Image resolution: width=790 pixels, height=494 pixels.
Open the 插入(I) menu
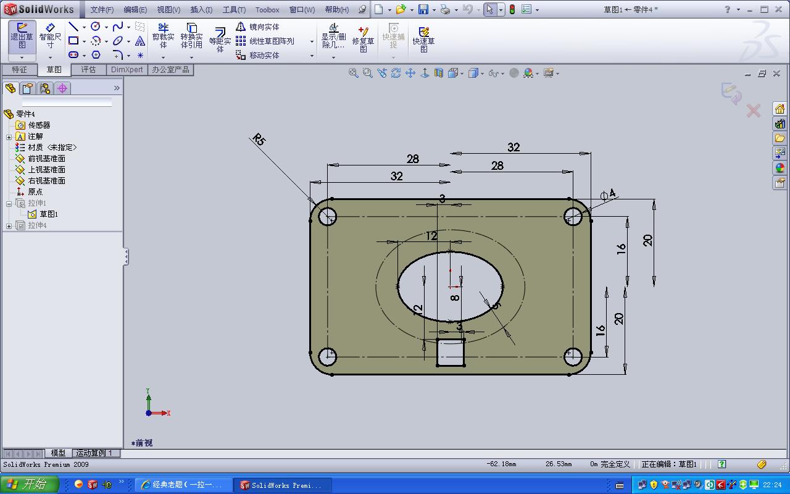(x=201, y=9)
